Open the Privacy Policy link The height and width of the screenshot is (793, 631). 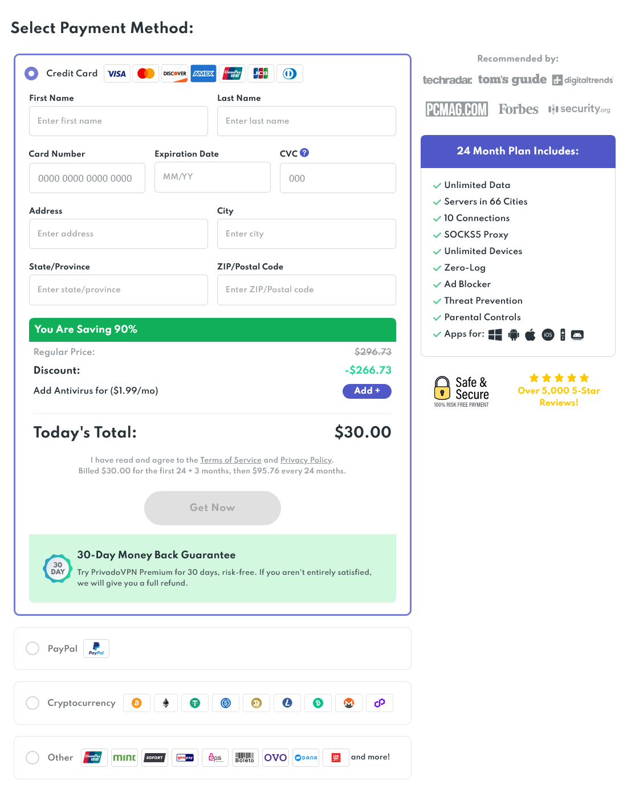coord(306,460)
